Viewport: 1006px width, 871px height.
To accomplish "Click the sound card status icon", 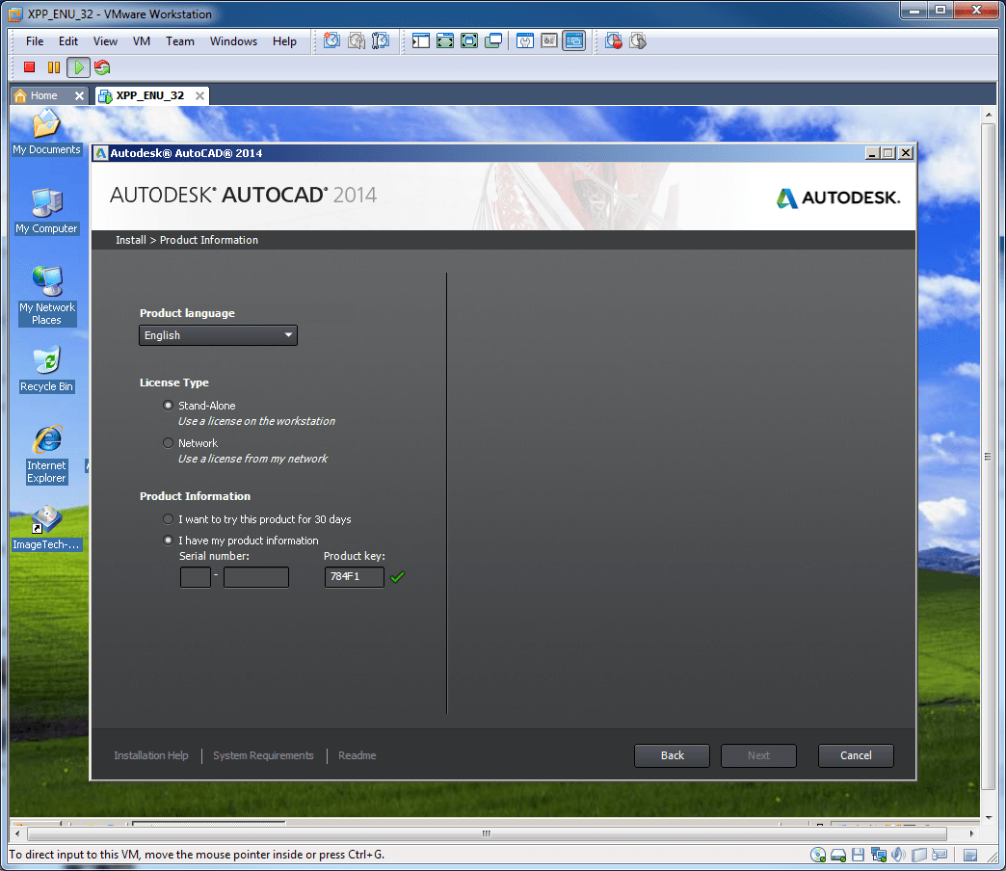I will click(898, 855).
